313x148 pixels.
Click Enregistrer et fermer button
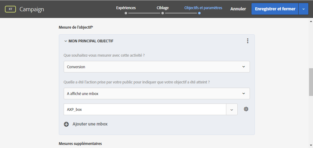[274, 9]
